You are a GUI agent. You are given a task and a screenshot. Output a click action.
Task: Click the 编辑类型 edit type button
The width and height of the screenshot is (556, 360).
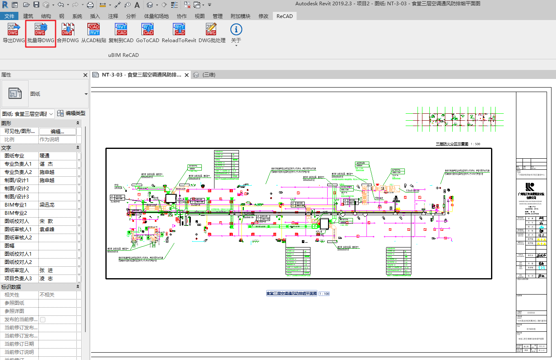pyautogui.click(x=71, y=113)
